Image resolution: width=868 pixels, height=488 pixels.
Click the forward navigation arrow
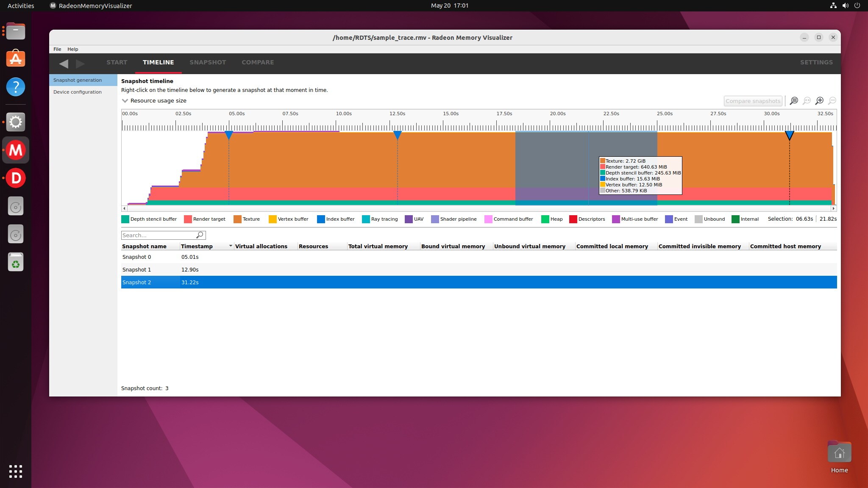(x=80, y=64)
